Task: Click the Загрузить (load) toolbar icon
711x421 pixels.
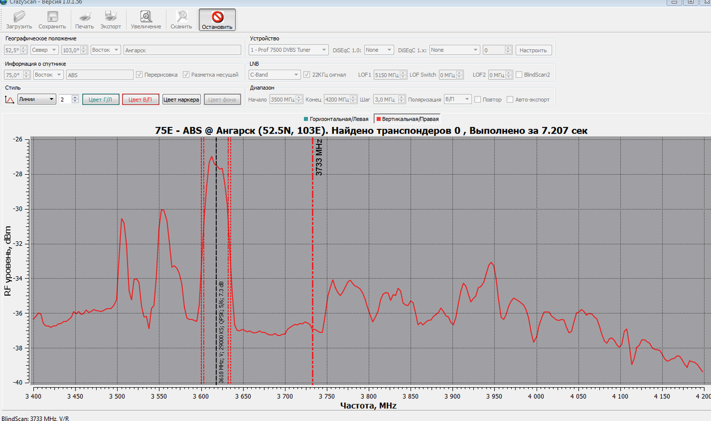Action: (x=19, y=19)
